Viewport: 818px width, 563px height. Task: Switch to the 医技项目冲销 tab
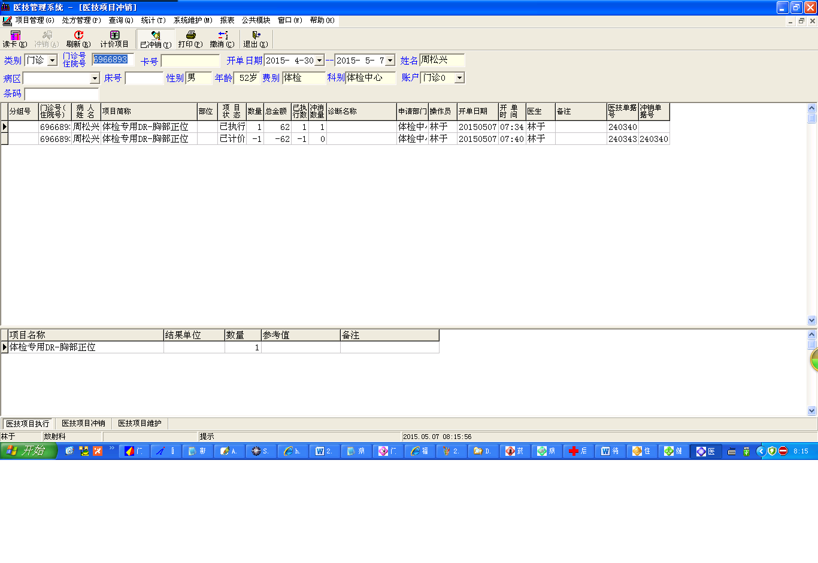point(83,423)
